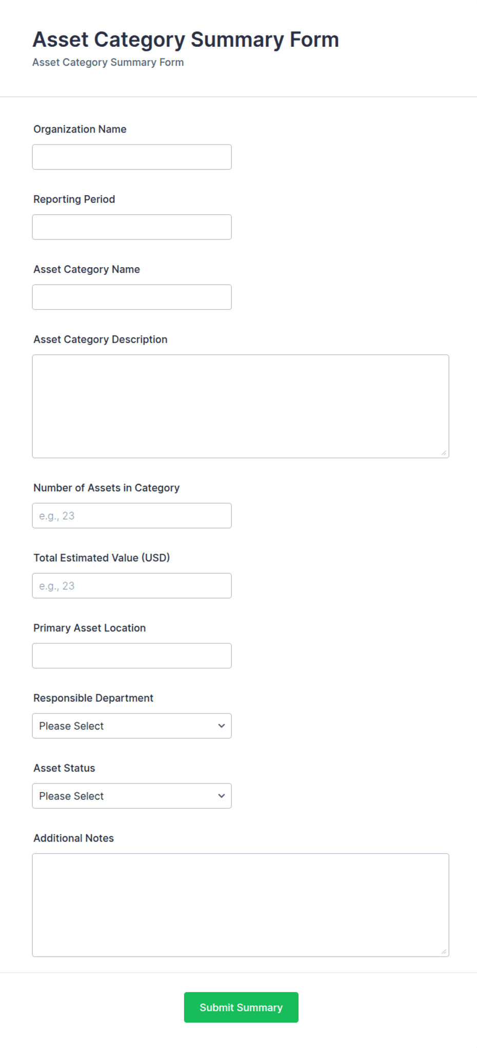Click the Number of Assets in Category field
Image resolution: width=477 pixels, height=1048 pixels.
[x=132, y=516]
